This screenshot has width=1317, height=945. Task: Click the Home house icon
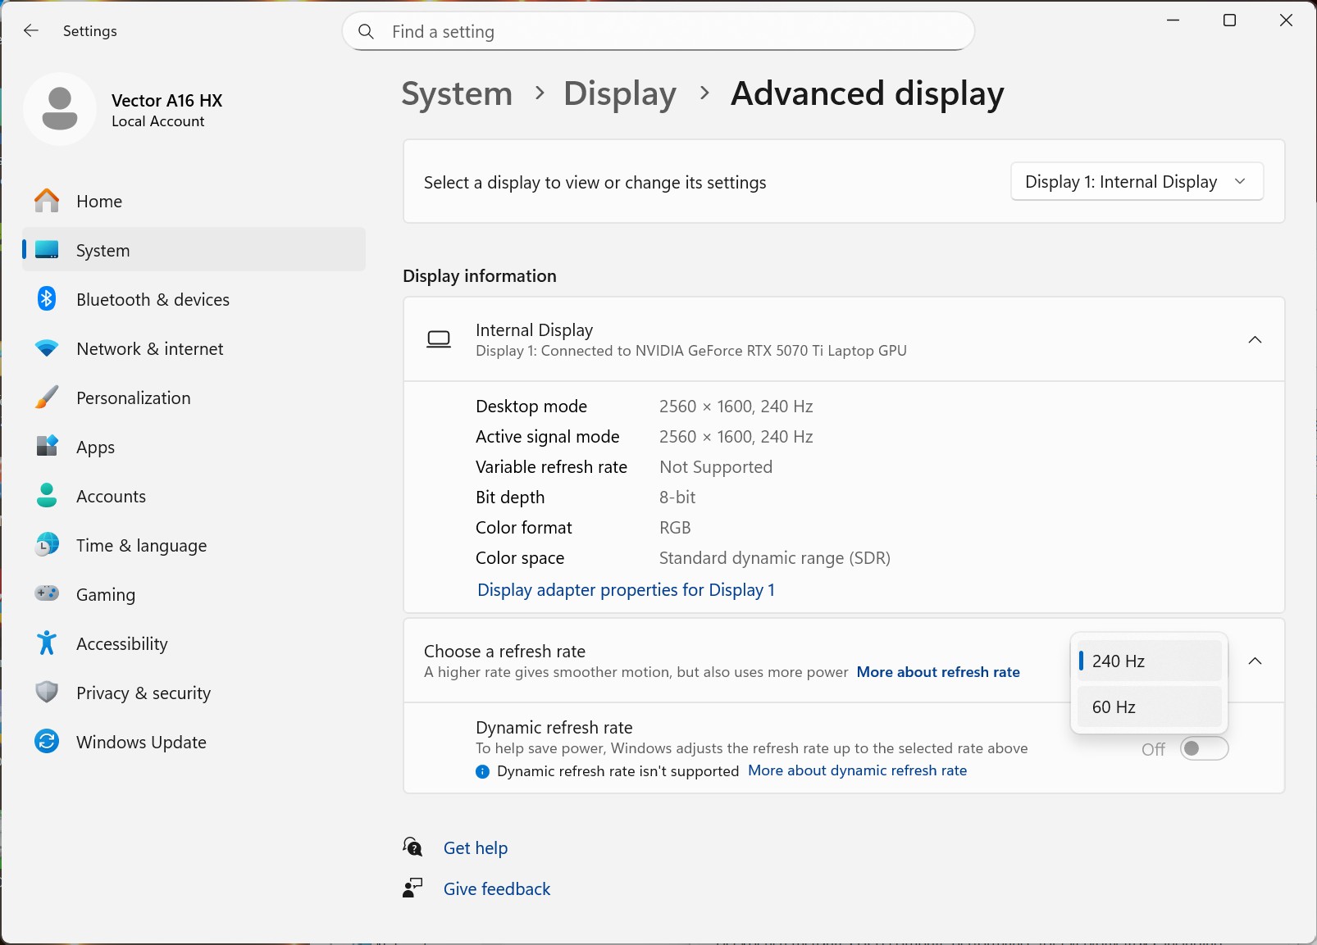coord(47,201)
